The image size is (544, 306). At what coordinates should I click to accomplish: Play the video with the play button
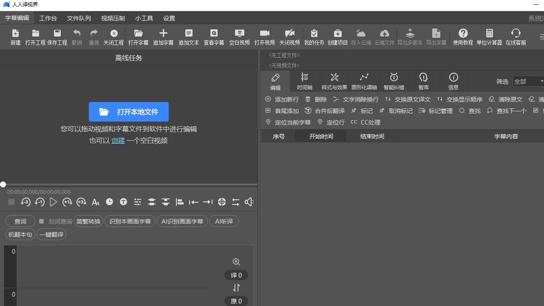point(53,202)
